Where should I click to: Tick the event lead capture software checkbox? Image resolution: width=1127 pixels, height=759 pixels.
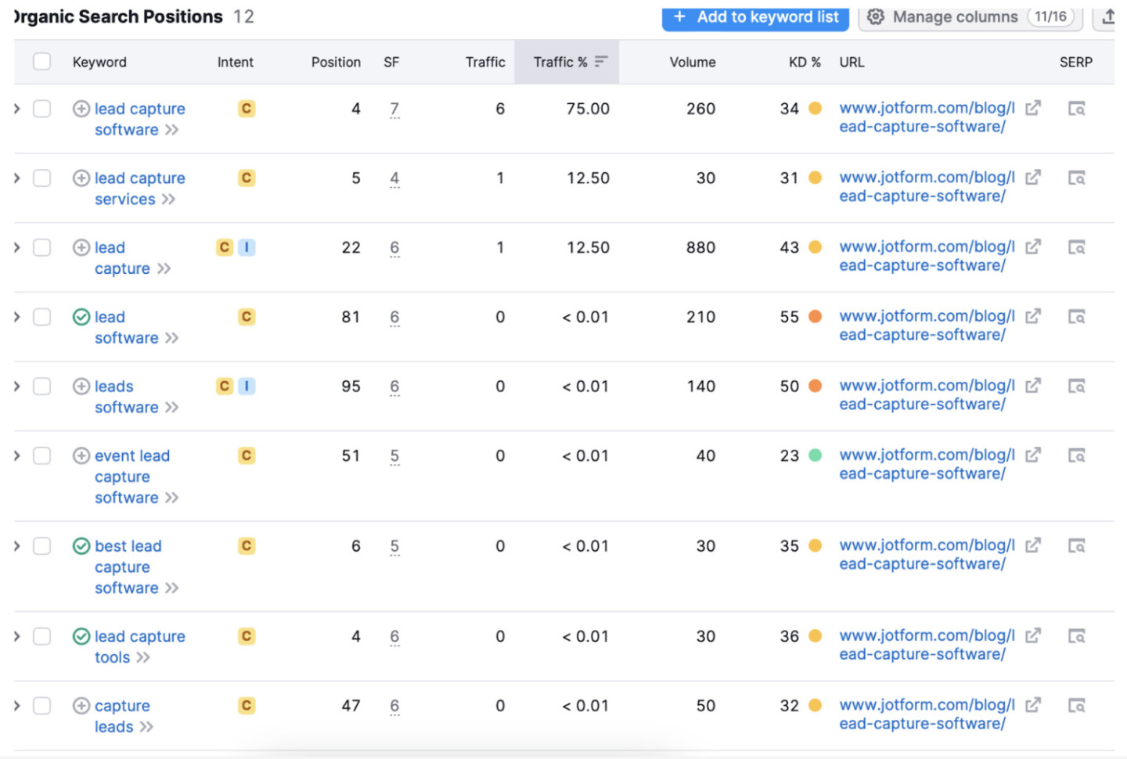pyautogui.click(x=42, y=455)
